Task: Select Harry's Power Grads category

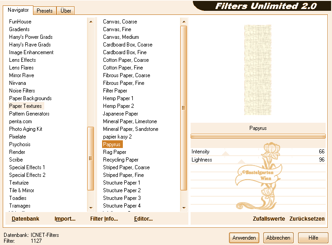Action: 31,37
